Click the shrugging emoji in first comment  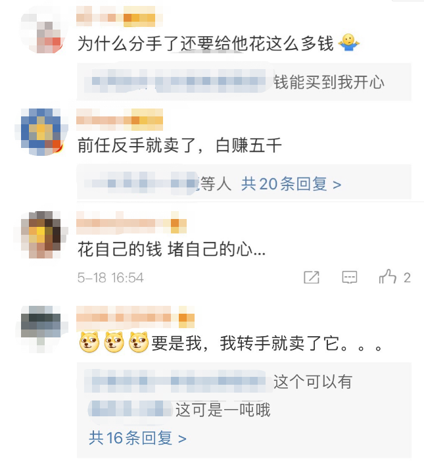(349, 43)
